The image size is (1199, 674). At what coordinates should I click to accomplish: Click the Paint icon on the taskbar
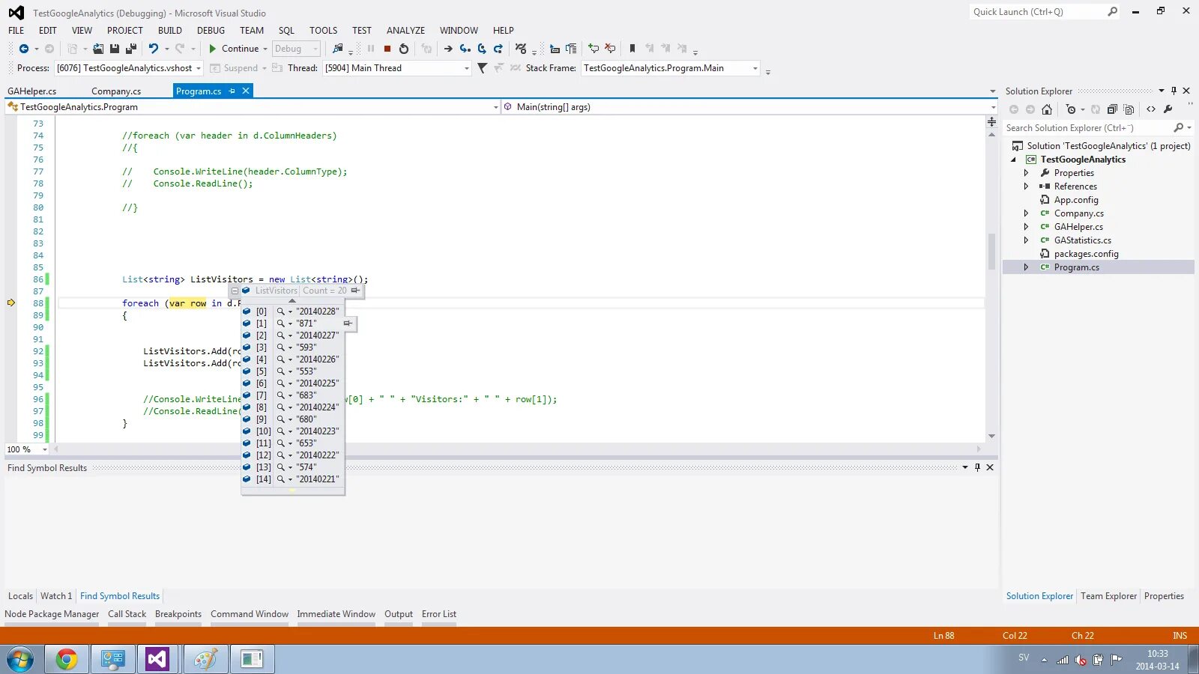(205, 659)
